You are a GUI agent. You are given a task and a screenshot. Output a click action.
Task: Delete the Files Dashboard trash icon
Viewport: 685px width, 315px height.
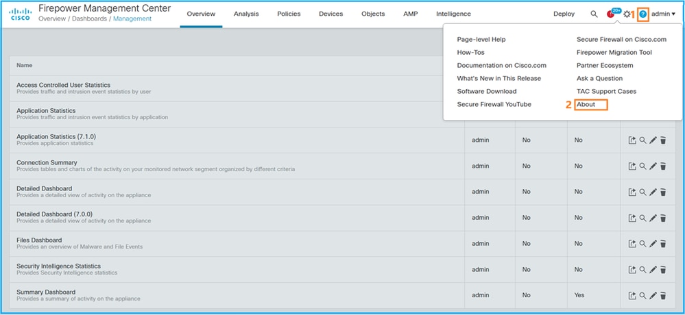(663, 244)
